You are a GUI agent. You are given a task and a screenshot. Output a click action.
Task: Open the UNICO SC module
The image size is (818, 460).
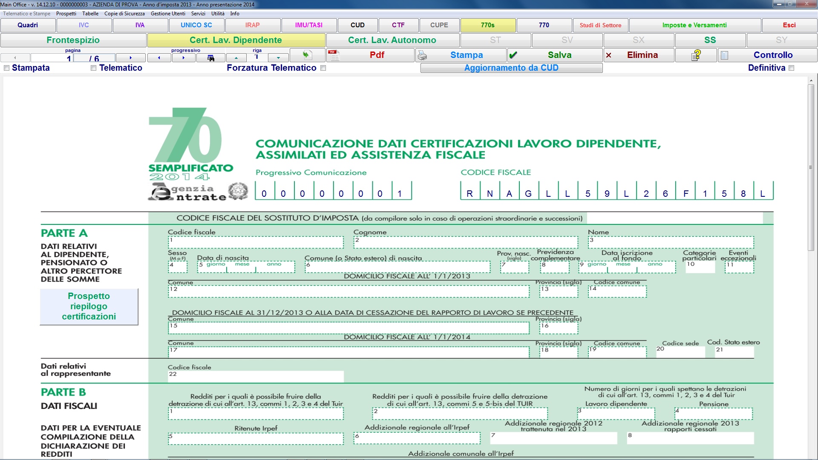pyautogui.click(x=196, y=25)
